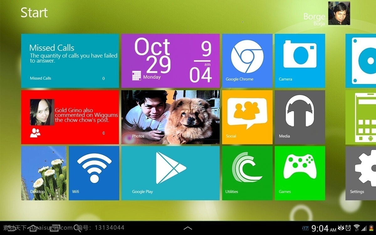Open the blue disk drive tile
Image resolution: width=376 pixels, height=235 pixels.
(x=361, y=61)
